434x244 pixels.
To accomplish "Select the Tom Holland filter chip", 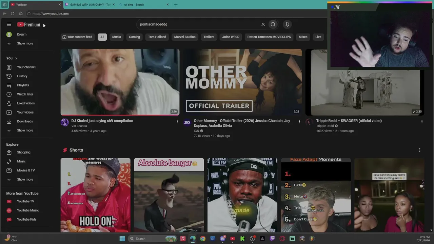I will (x=157, y=37).
